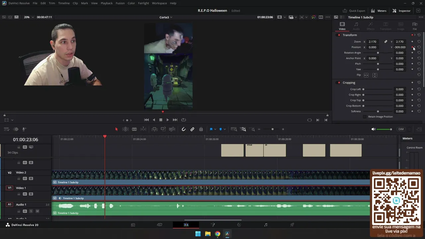
Task: Expand Transform header to collapse section
Action: click(350, 35)
